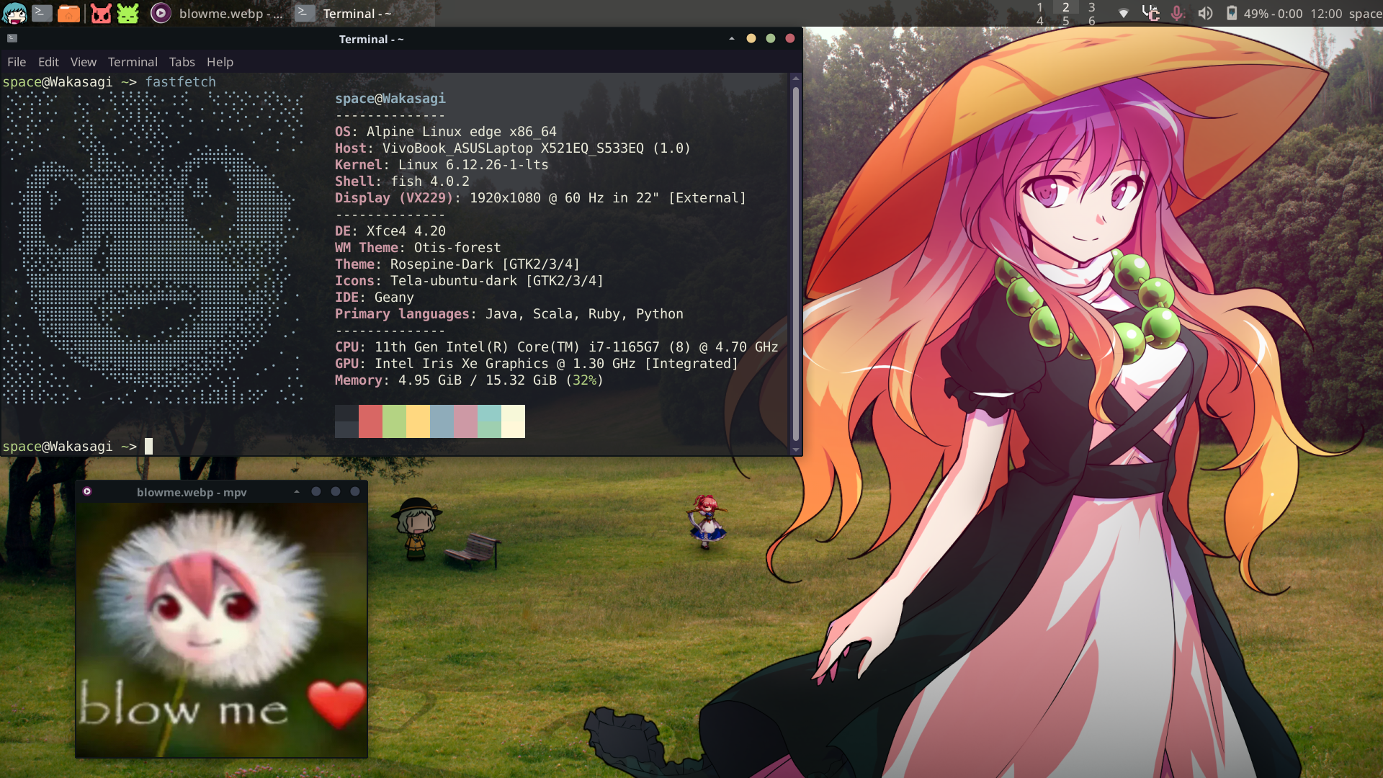The width and height of the screenshot is (1383, 778).
Task: Roll up the Terminal window with titlebar arrow
Action: point(732,38)
